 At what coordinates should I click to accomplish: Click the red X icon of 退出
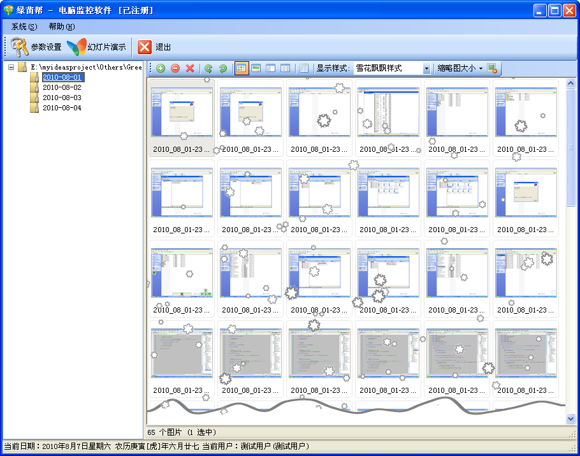(145, 47)
